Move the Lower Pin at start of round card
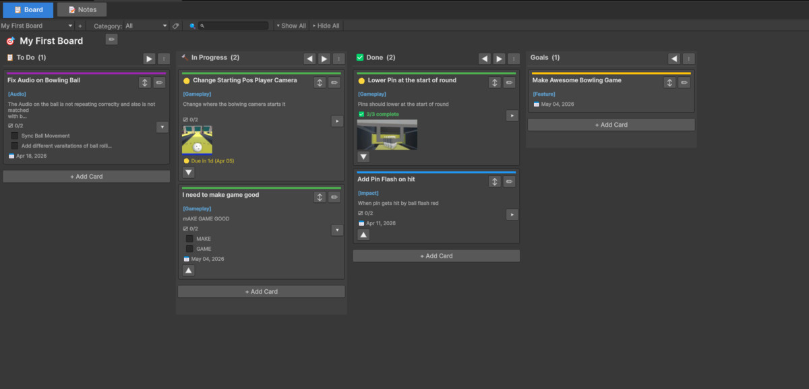Screen dimensions: 809x389 pos(495,82)
